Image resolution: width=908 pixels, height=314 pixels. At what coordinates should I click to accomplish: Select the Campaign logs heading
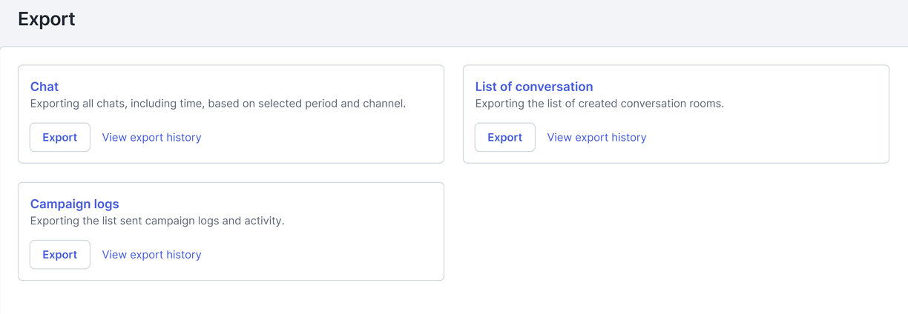point(74,204)
